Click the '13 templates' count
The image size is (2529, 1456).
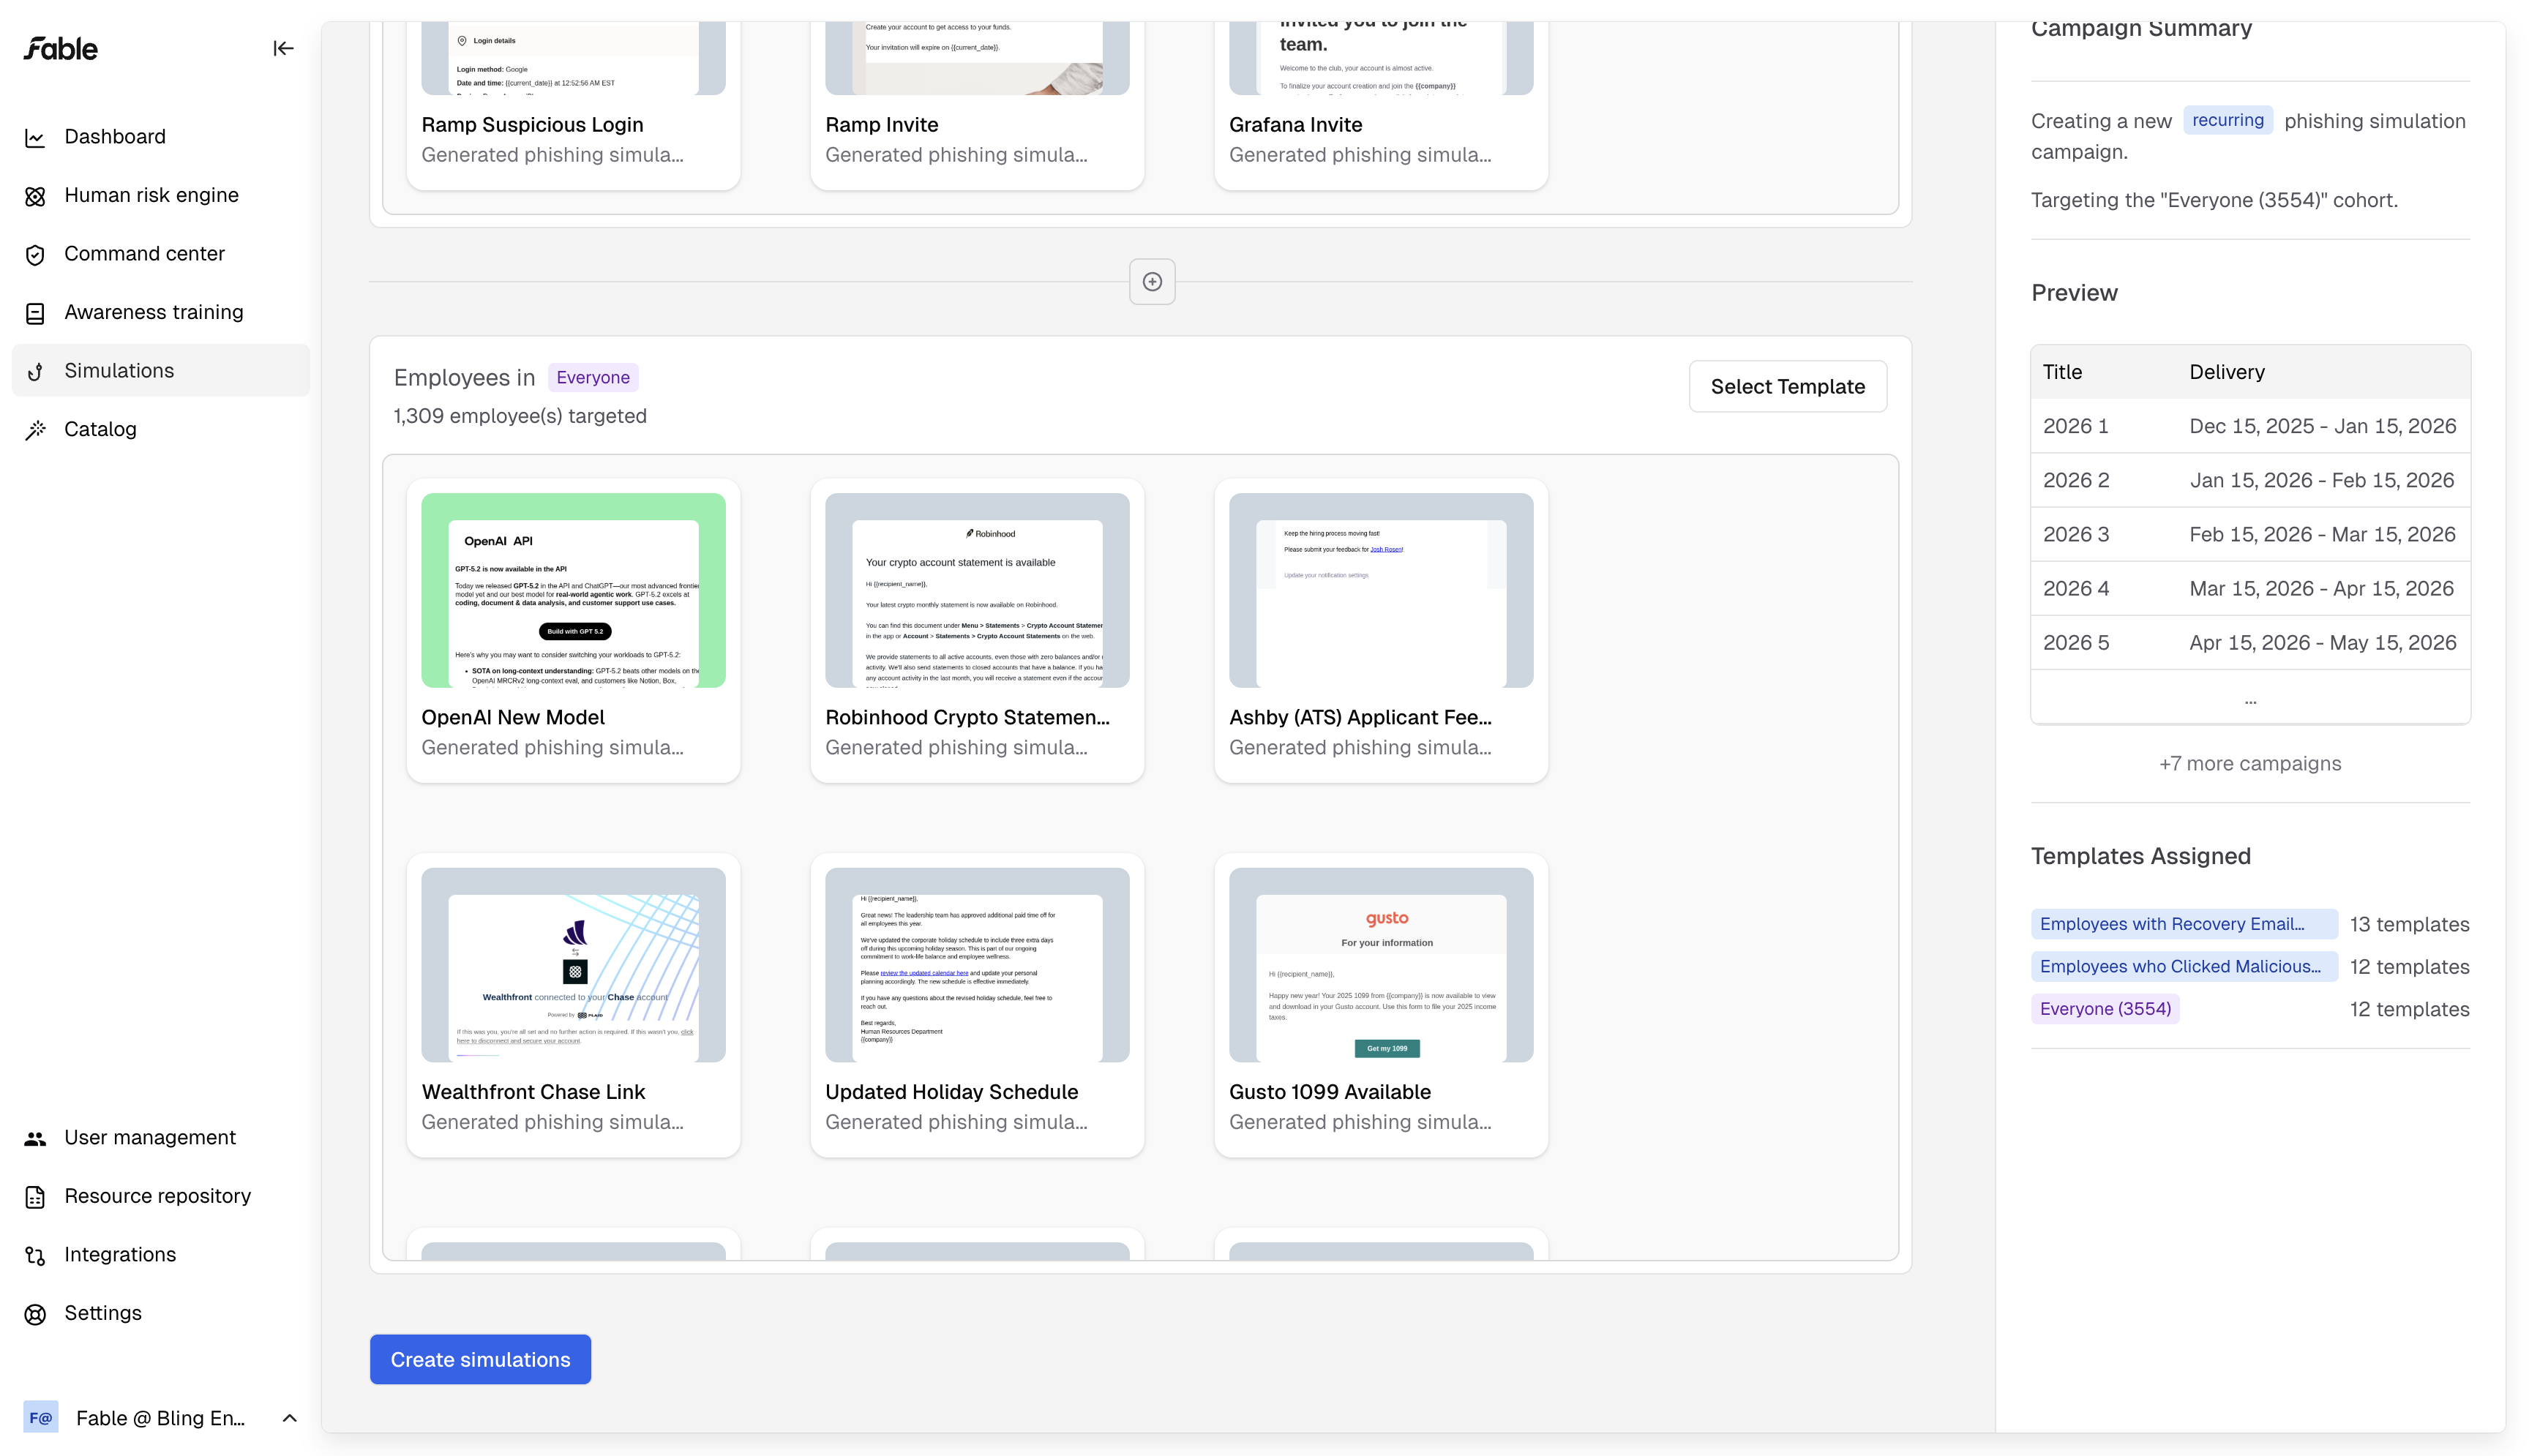coord(2409,925)
